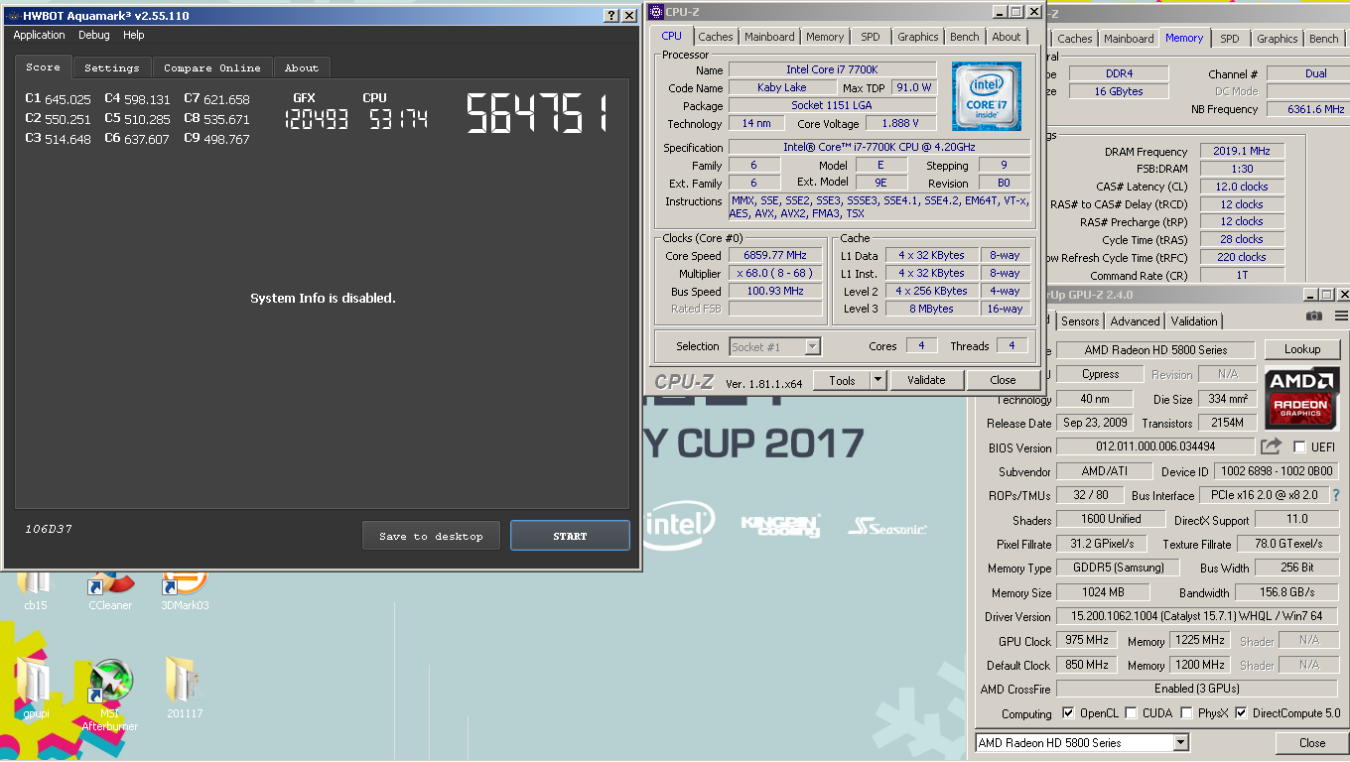Click the Core Speed value 6859.77 MHz
This screenshot has height=762, width=1350.
tap(775, 255)
